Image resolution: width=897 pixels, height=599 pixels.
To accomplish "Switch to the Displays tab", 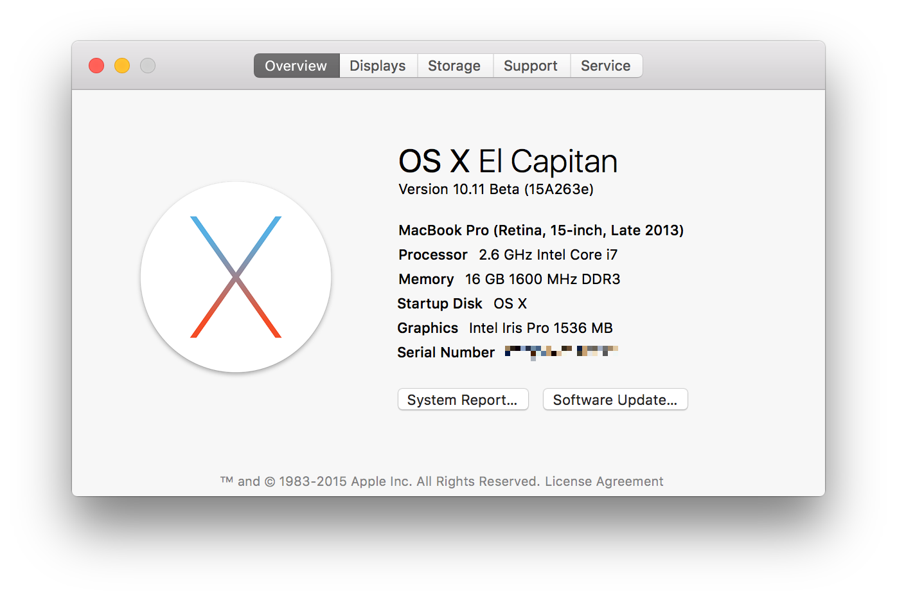I will [378, 66].
